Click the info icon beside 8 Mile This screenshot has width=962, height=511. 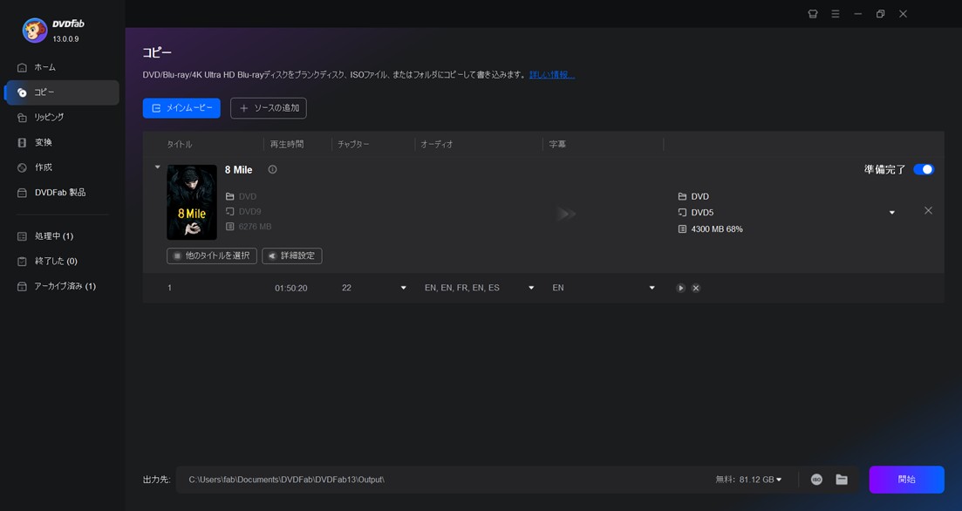tap(272, 169)
